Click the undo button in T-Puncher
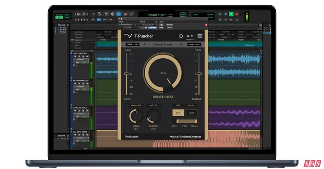Screen dimensions: 324x169 pos(191,44)
